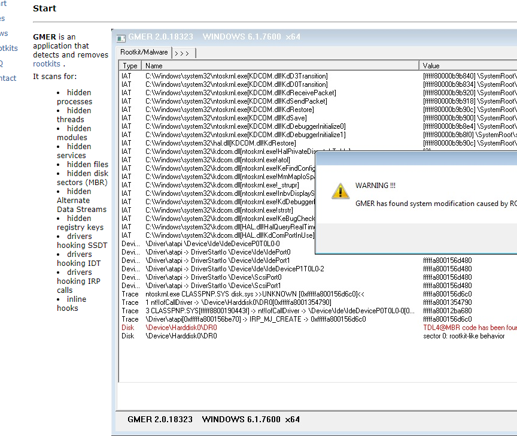Select row KDCOM.dll!KdReceivePacket
517x436 pixels.
tap(318, 93)
